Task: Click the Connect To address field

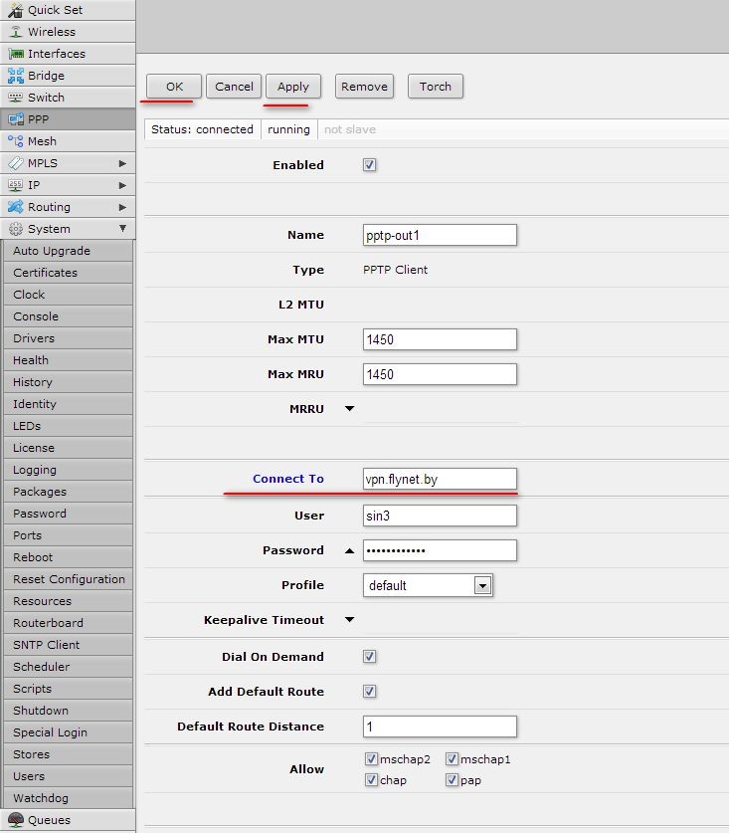Action: 440,479
